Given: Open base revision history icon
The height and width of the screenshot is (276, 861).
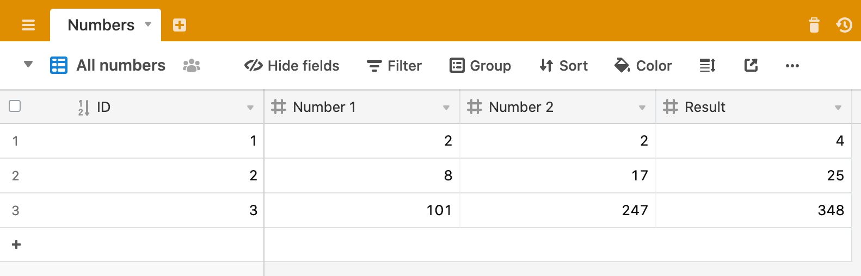Looking at the screenshot, I should coord(844,25).
